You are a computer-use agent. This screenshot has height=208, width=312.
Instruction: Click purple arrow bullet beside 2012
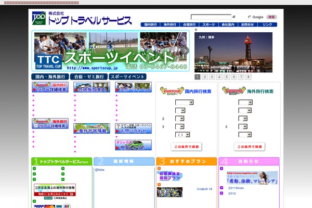[x=222, y=193]
